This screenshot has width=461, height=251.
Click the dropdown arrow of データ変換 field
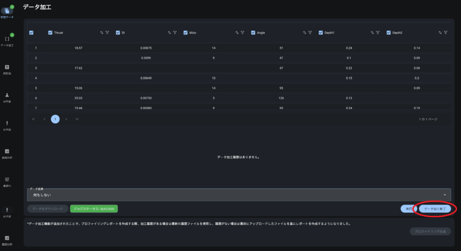point(445,195)
